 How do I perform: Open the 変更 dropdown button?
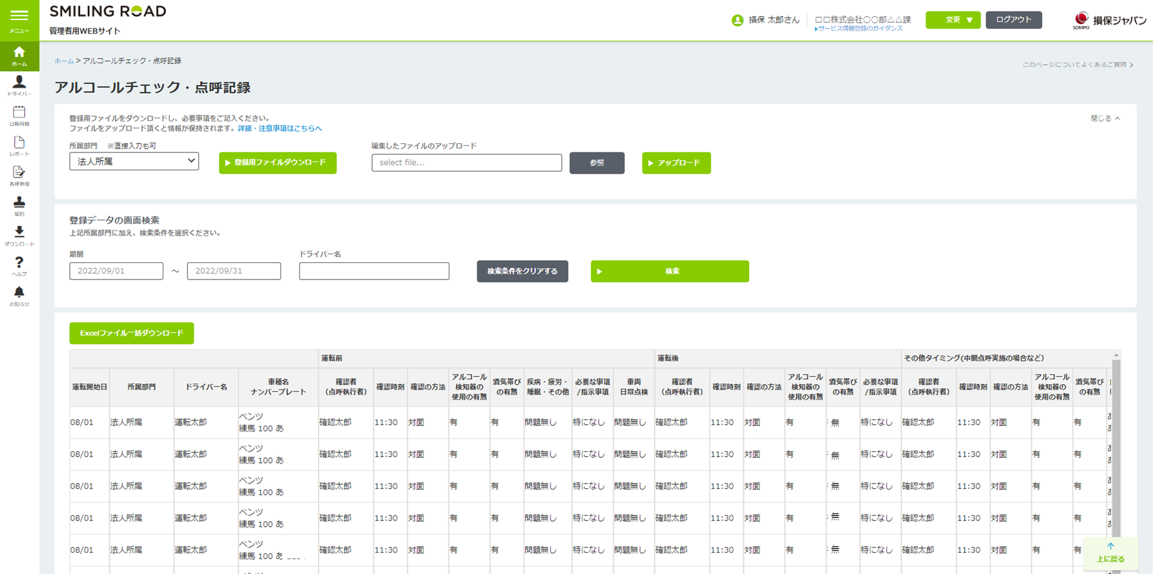tap(953, 20)
